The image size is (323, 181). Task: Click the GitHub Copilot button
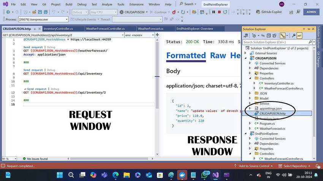tap(269, 12)
